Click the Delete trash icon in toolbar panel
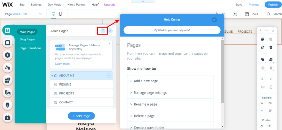This screenshot has height=130, width=282. pyautogui.click(x=271, y=47)
